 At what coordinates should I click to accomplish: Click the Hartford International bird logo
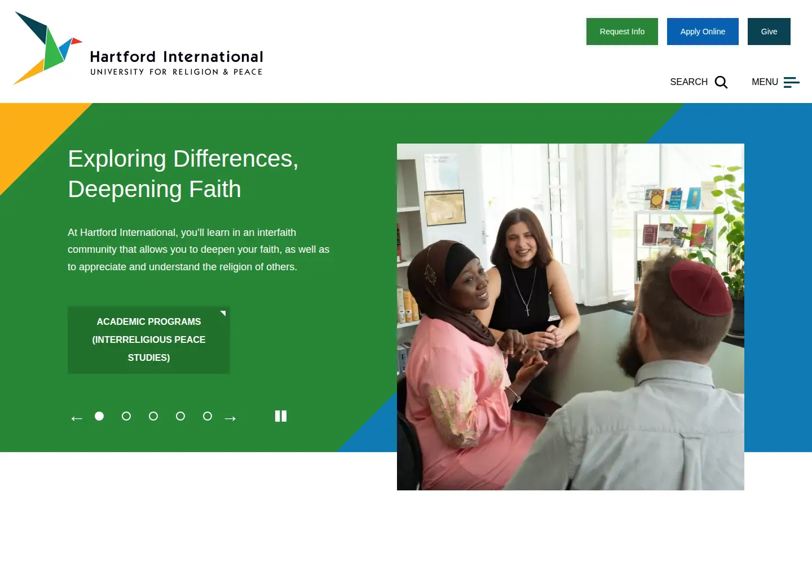[x=48, y=48]
